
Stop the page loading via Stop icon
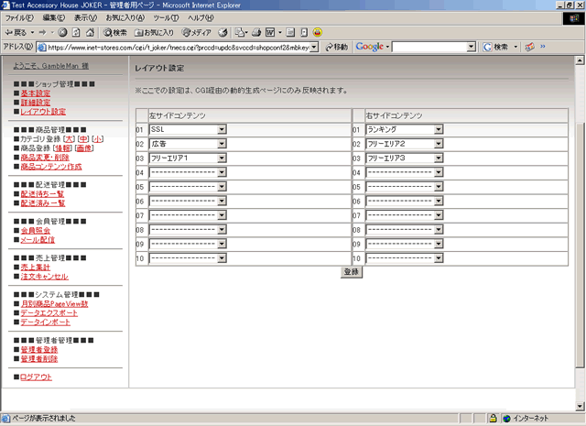(x=62, y=32)
